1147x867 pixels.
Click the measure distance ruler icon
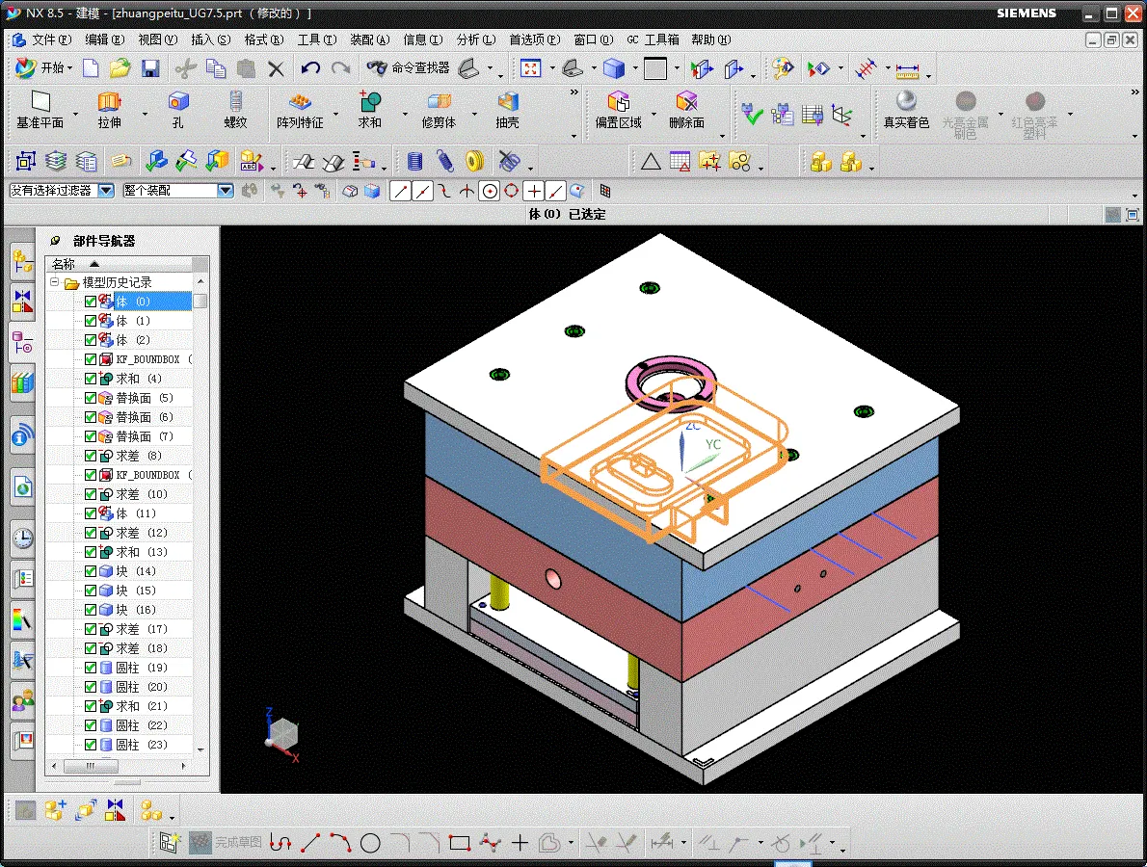[907, 70]
